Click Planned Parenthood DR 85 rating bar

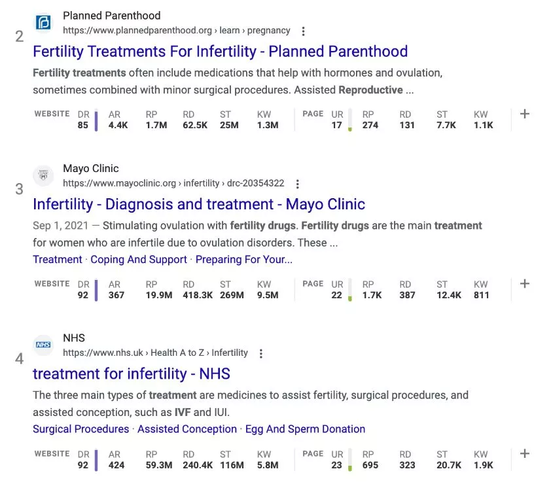click(x=96, y=120)
